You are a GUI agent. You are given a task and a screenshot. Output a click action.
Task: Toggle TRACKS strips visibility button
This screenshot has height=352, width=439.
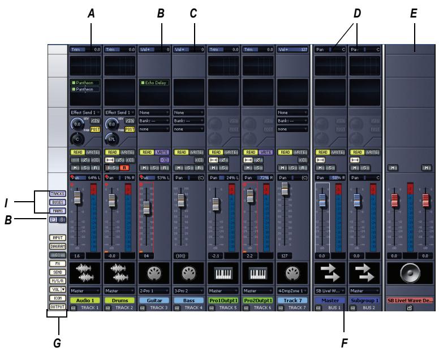(x=58, y=193)
